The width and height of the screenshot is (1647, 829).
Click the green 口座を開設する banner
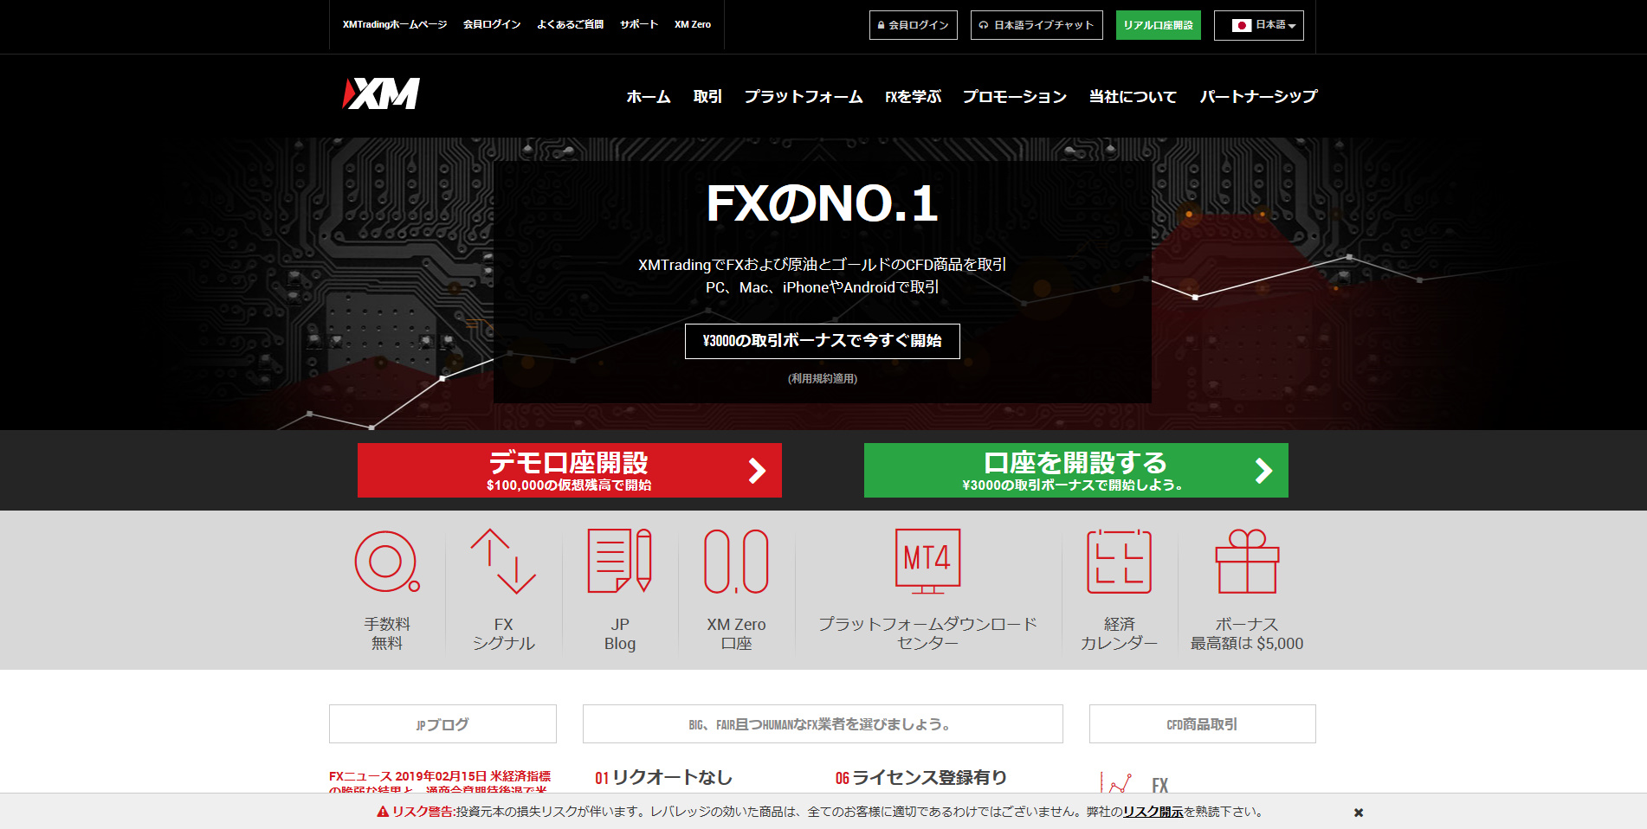1076,471
